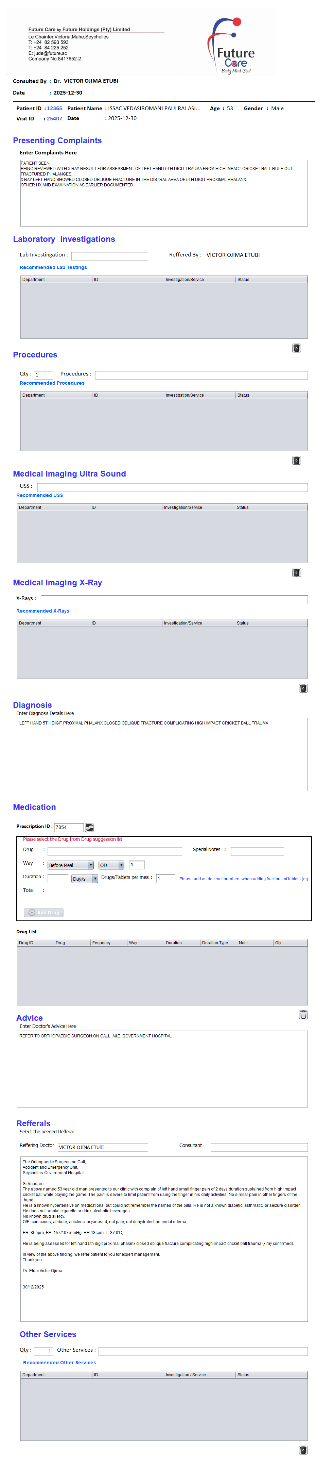The width and height of the screenshot is (316, 1466).
Task: Click the Lab Investigation search field
Action: [x=110, y=256]
